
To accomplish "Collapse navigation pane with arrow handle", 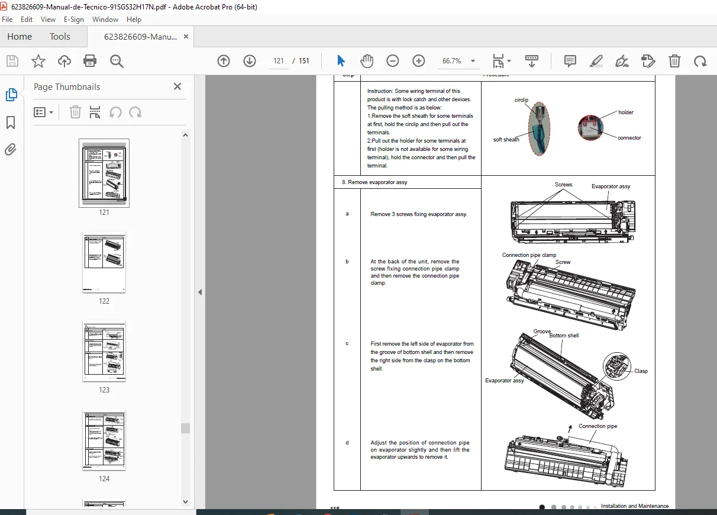I will [x=200, y=292].
